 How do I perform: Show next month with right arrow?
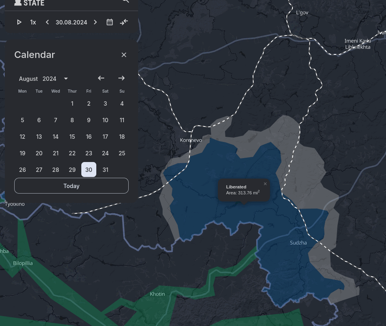121,78
